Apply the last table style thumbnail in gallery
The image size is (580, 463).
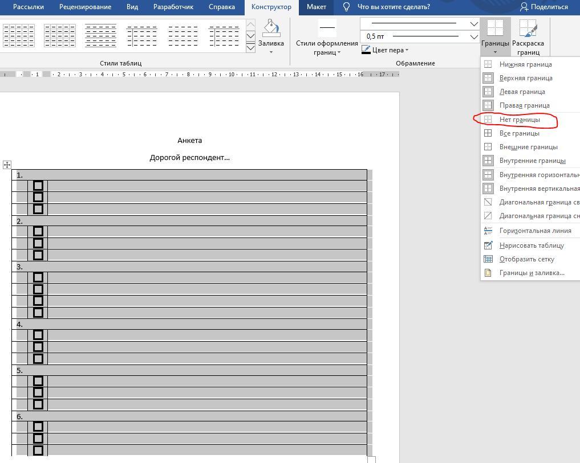(x=224, y=35)
